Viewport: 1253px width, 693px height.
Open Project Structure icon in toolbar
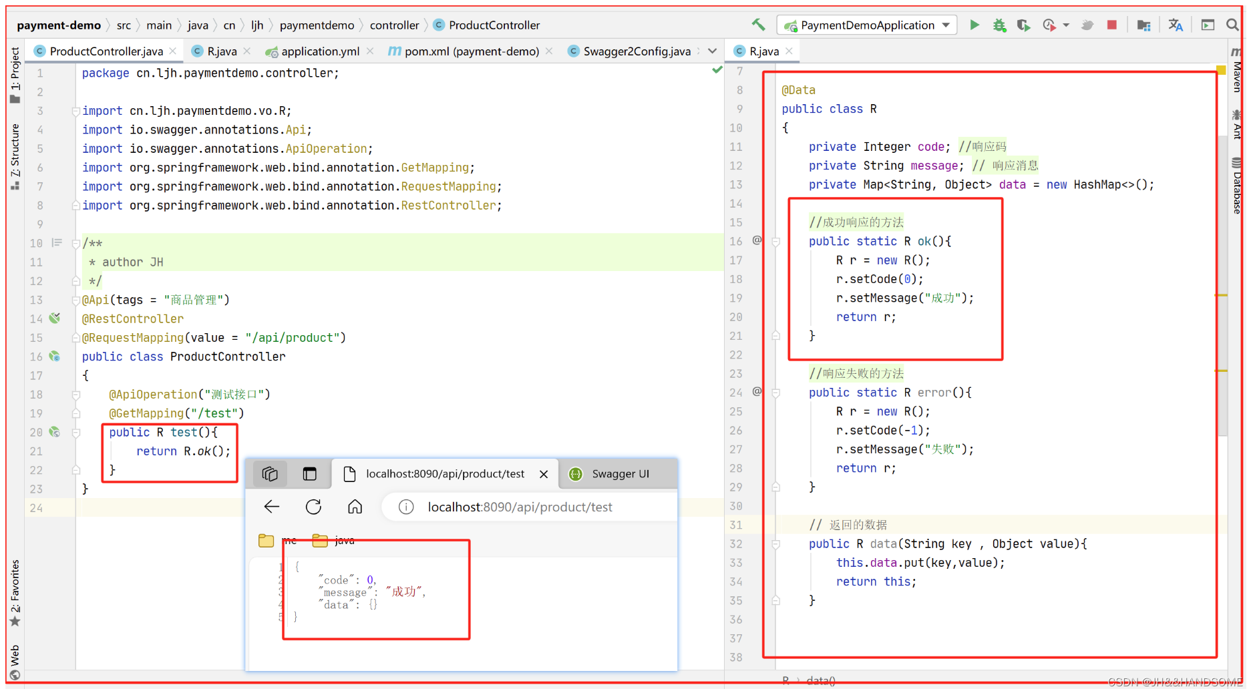point(1143,25)
